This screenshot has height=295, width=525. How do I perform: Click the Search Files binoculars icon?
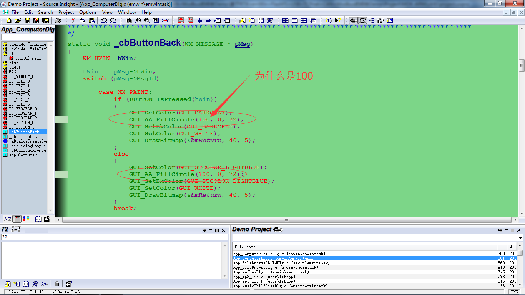(x=156, y=20)
